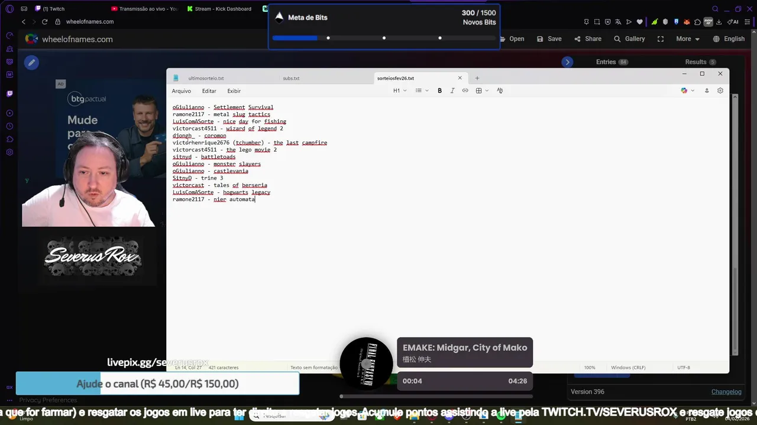Viewport: 757px width, 425px height.
Task: Insert a link using Notepad toolbar
Action: (x=465, y=90)
